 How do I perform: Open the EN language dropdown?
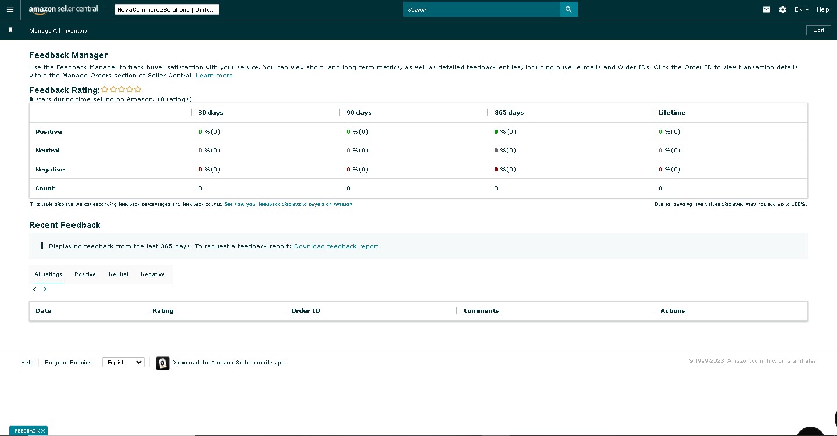(x=802, y=10)
